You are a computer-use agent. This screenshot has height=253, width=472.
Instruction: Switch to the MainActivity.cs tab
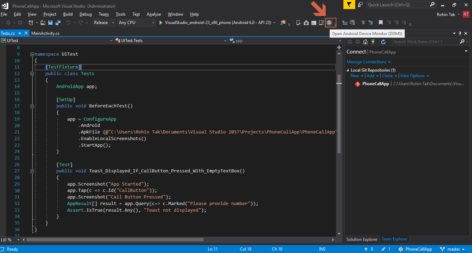pos(45,33)
